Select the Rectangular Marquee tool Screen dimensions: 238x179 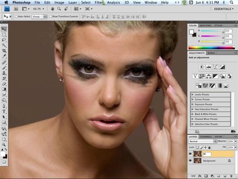[x=4, y=35]
